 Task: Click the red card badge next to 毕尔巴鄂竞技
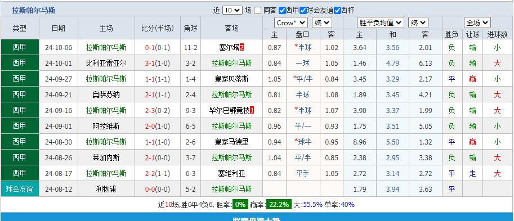(x=252, y=111)
